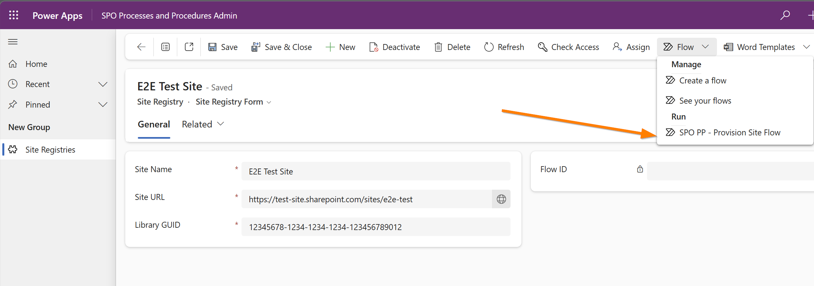Open Site Registry Form selector
The image size is (814, 286).
[233, 102]
